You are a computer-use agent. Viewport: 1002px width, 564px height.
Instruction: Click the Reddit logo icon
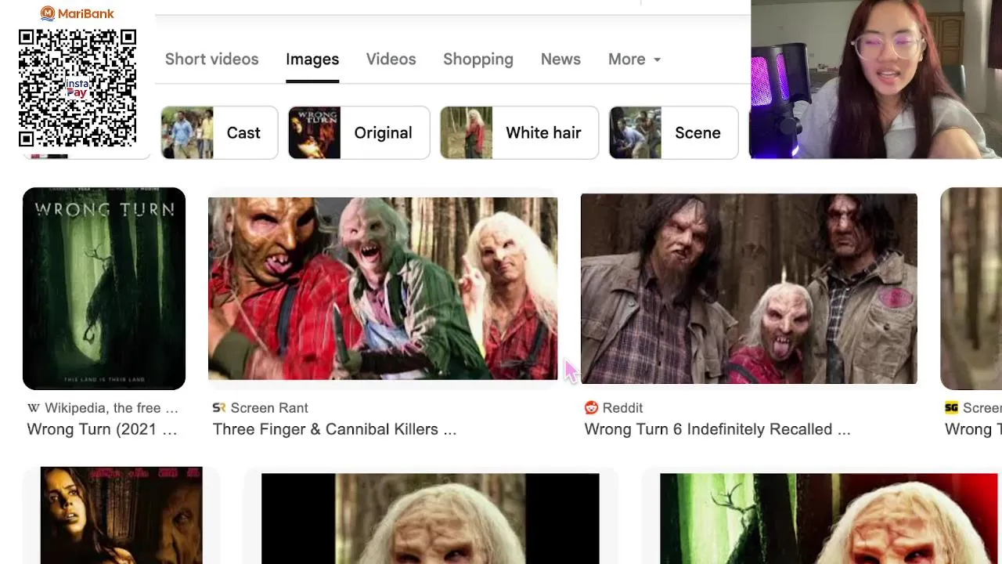(591, 408)
